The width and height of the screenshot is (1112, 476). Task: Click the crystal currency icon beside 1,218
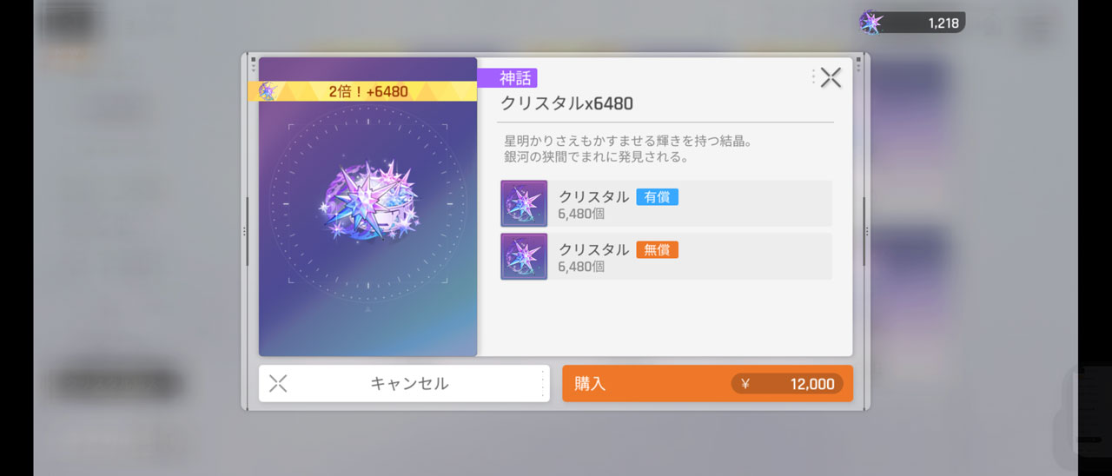coord(871,22)
